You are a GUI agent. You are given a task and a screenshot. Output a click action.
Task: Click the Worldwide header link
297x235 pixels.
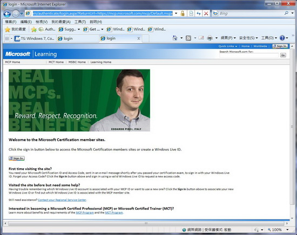(x=260, y=46)
